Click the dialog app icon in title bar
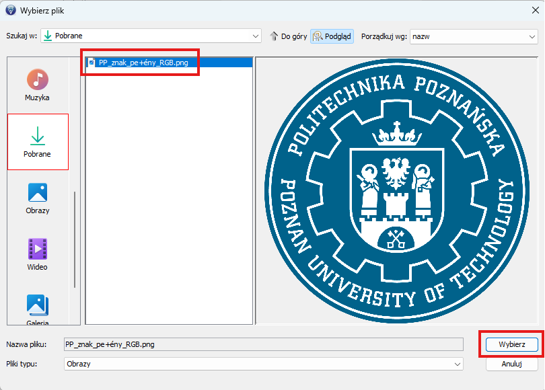This screenshot has width=545, height=390. (11, 10)
